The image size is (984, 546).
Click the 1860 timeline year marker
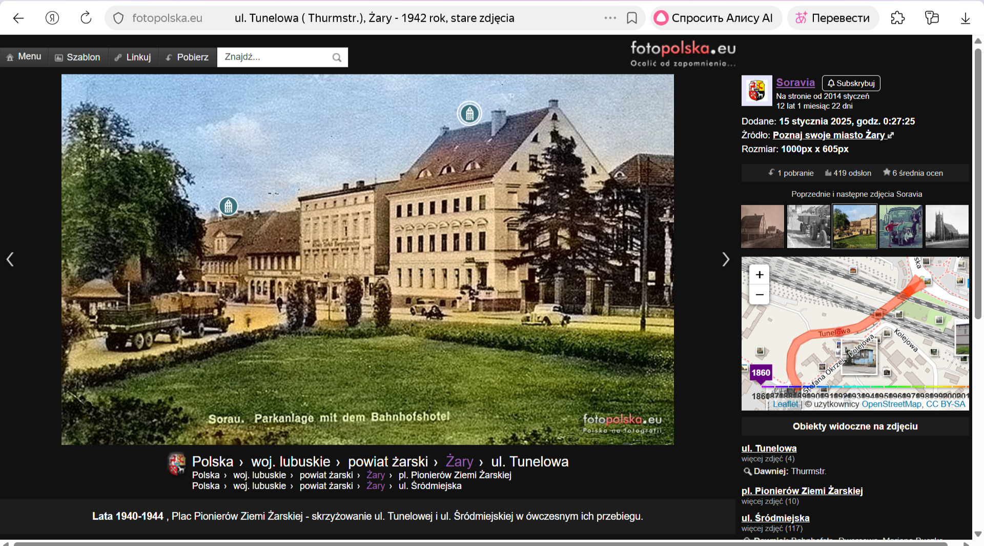[761, 373]
